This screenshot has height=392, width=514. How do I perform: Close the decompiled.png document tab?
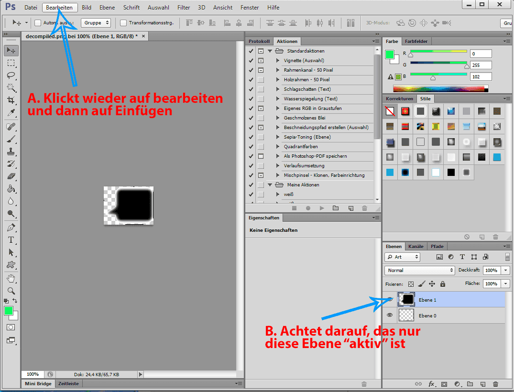(x=143, y=36)
